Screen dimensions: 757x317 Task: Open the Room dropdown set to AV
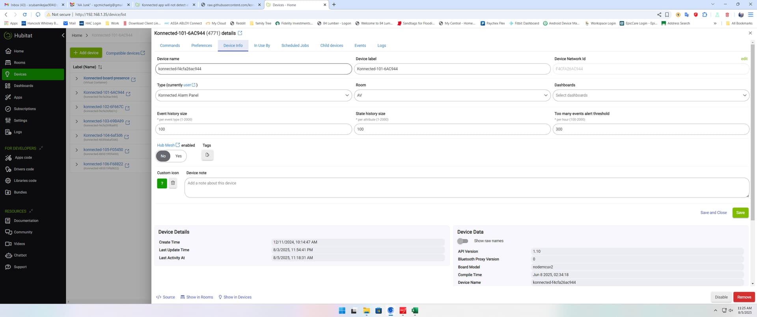coord(452,95)
